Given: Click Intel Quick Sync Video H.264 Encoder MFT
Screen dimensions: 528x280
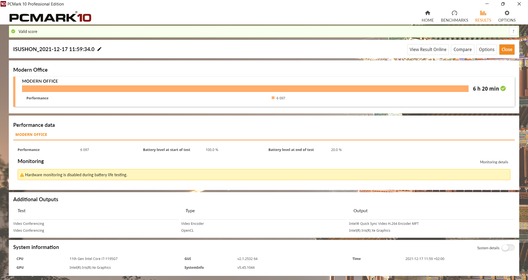Looking at the screenshot, I should coord(384,223).
